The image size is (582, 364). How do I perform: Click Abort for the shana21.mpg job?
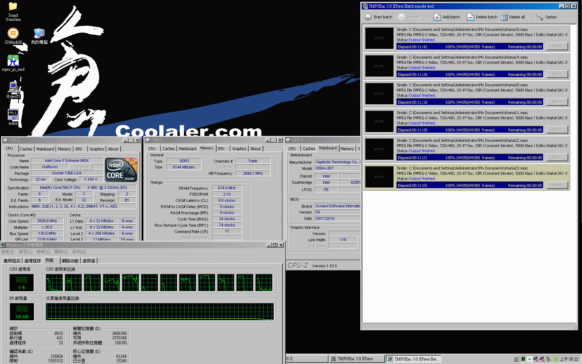click(x=557, y=130)
